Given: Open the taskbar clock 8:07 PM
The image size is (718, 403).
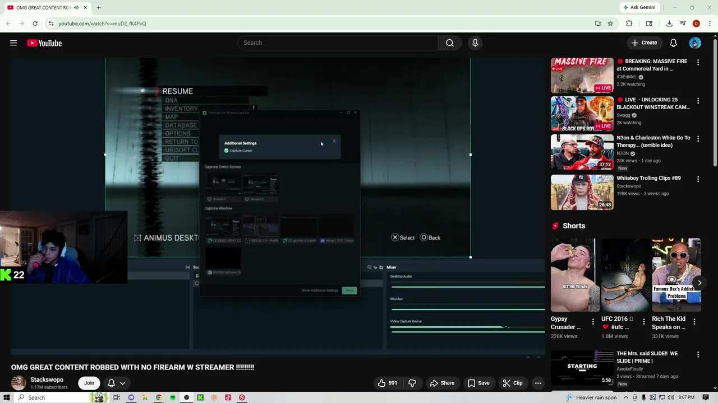Looking at the screenshot, I should [687, 397].
